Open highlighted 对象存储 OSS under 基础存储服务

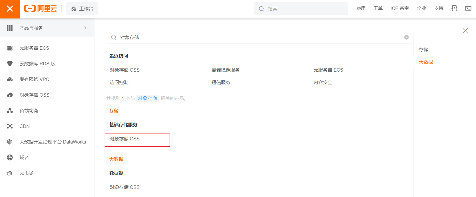click(125, 139)
